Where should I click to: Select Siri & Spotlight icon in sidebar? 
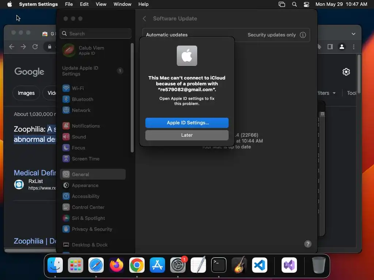point(66,218)
